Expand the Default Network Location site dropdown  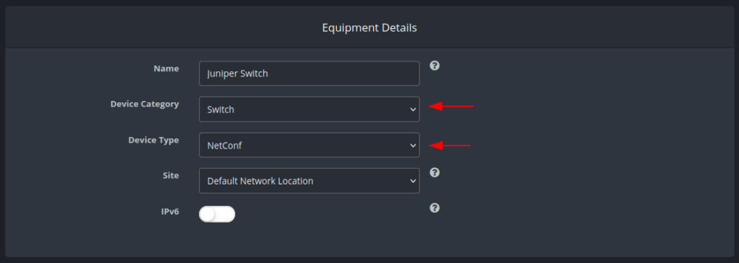pos(309,181)
